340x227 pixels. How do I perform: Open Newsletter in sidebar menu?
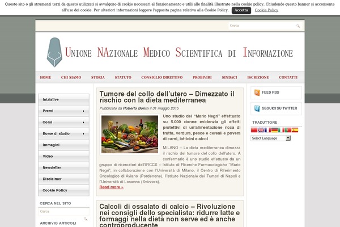click(x=63, y=167)
